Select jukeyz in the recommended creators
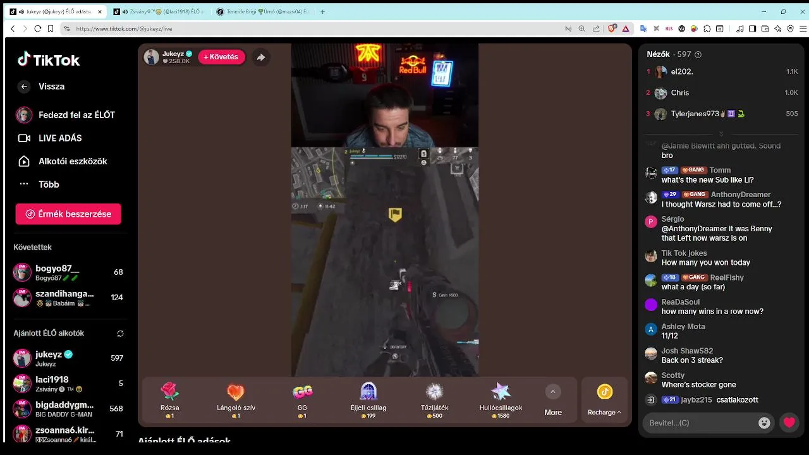The width and height of the screenshot is (809, 455). 68,358
